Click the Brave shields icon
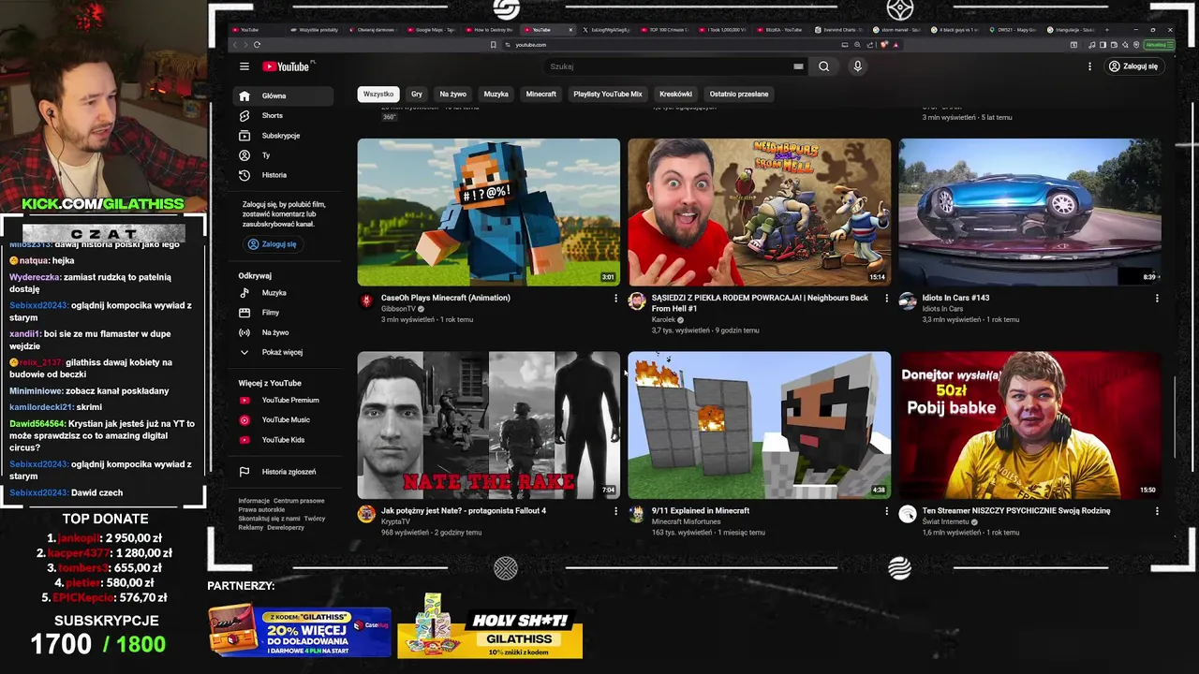The image size is (1199, 674). [885, 44]
